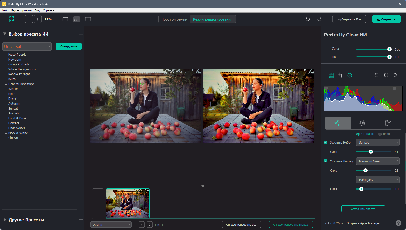Go to the next image
Image resolution: width=406 pixels, height=230 pixels.
point(150,225)
